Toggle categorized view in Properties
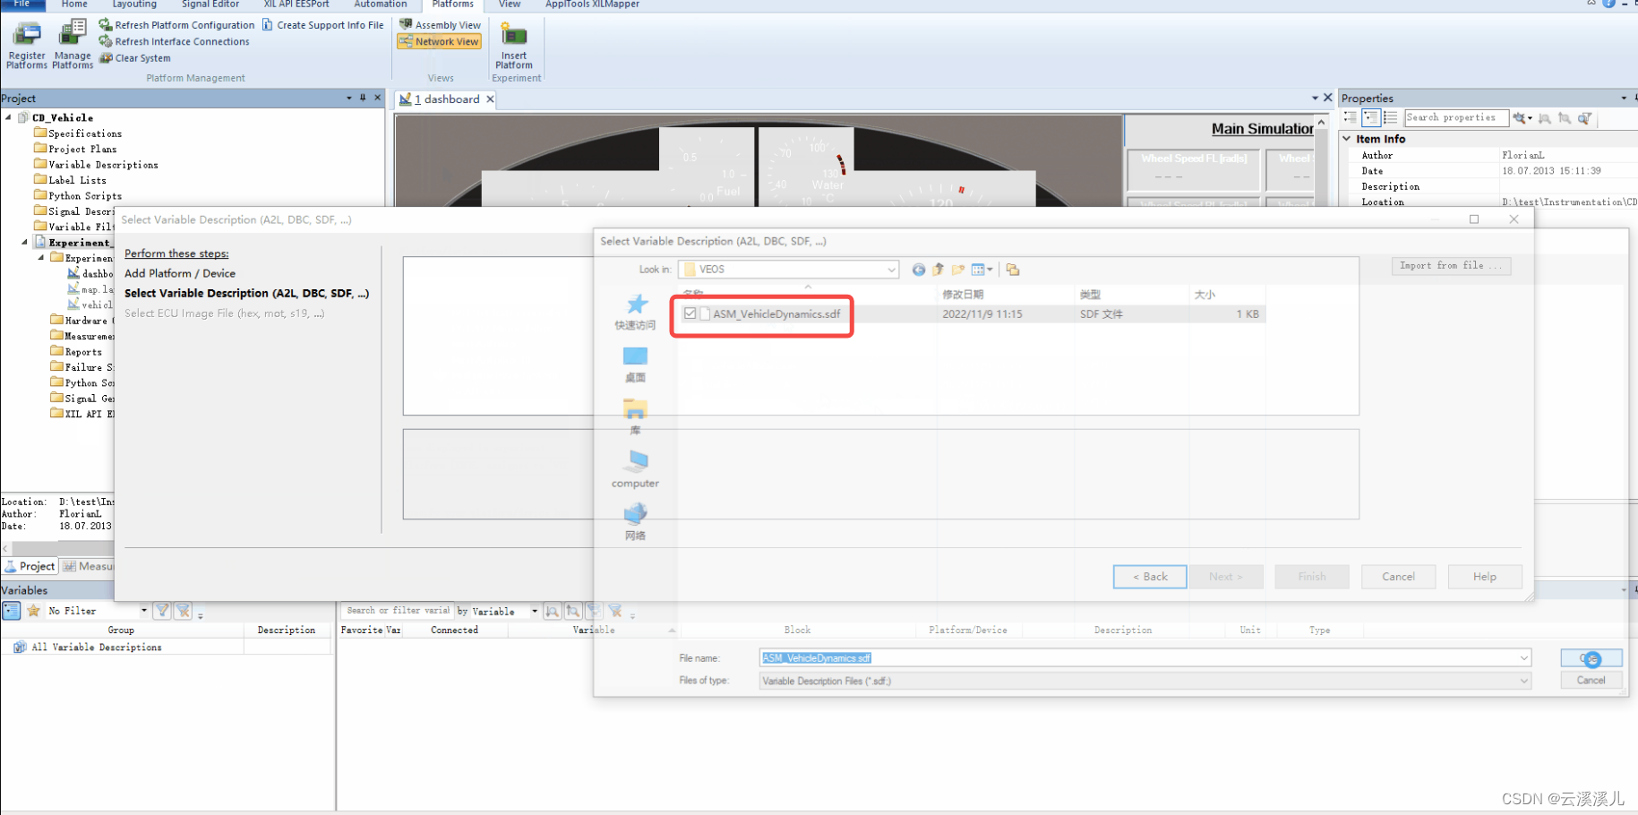The image size is (1638, 815). tap(1371, 117)
